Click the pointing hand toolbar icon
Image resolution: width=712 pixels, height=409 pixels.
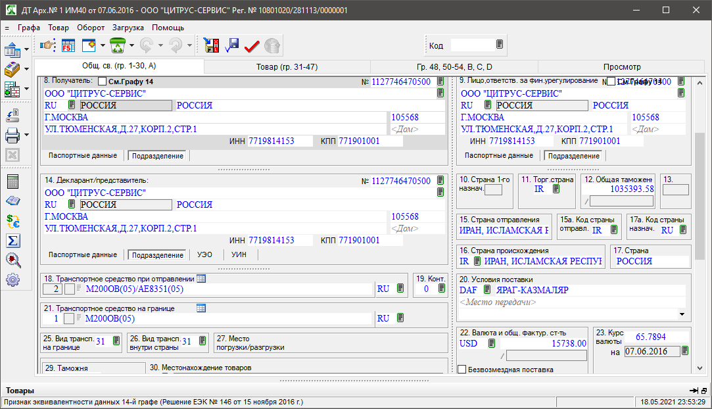47,45
